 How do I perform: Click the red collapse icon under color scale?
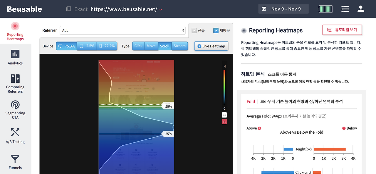(x=224, y=122)
